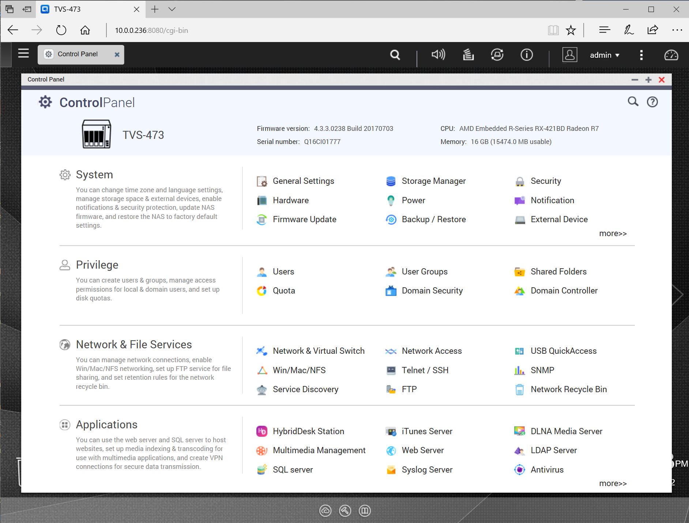Viewport: 689px width, 523px height.
Task: Open the three-dot more options menu
Action: pos(641,55)
